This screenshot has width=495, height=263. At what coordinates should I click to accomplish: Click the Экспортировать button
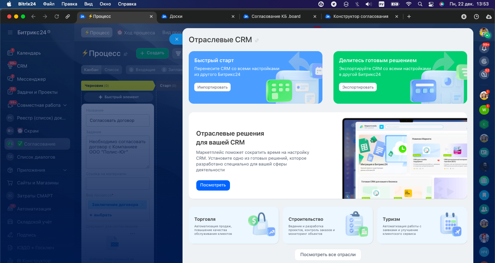358,87
